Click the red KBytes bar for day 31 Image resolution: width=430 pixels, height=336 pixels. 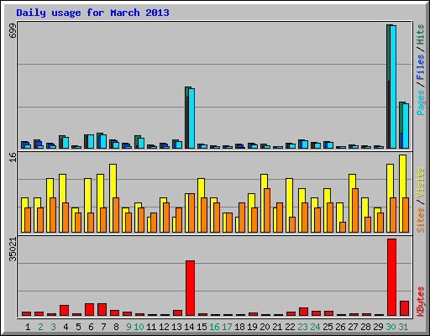(404, 308)
